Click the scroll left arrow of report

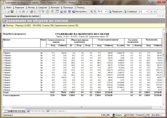pyautogui.click(x=4, y=107)
